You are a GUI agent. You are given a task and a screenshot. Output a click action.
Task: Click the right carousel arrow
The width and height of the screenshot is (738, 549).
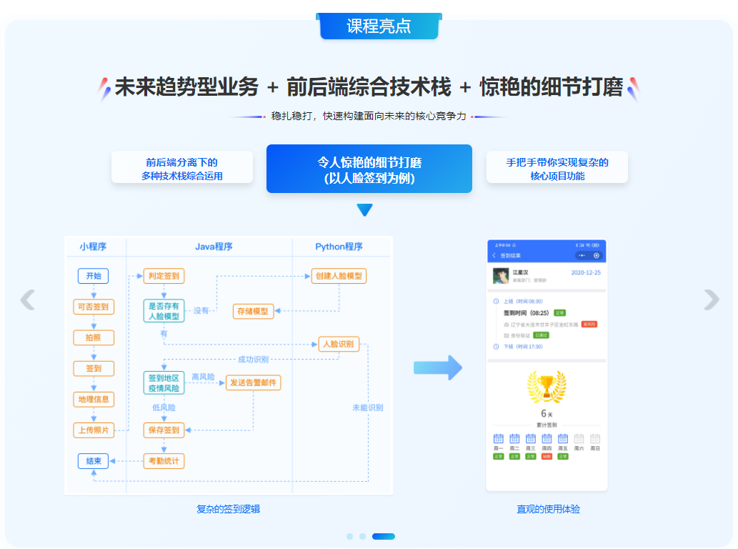tap(711, 300)
